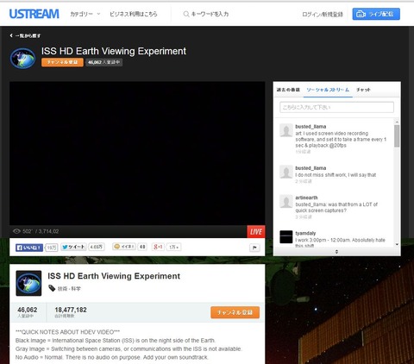Start a live broadcast with ライブ配信 button
This screenshot has width=414, height=364.
click(376, 14)
